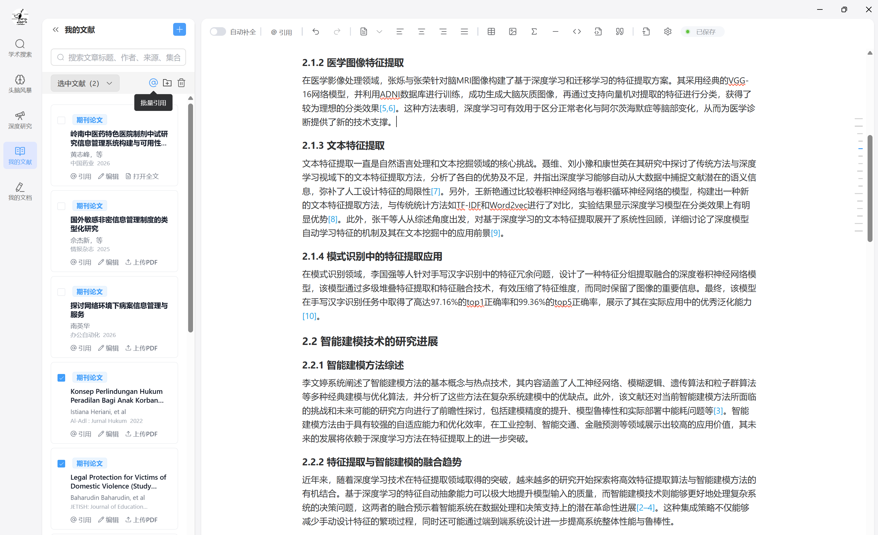
Task: Delete selected references with trash icon
Action: pos(181,83)
